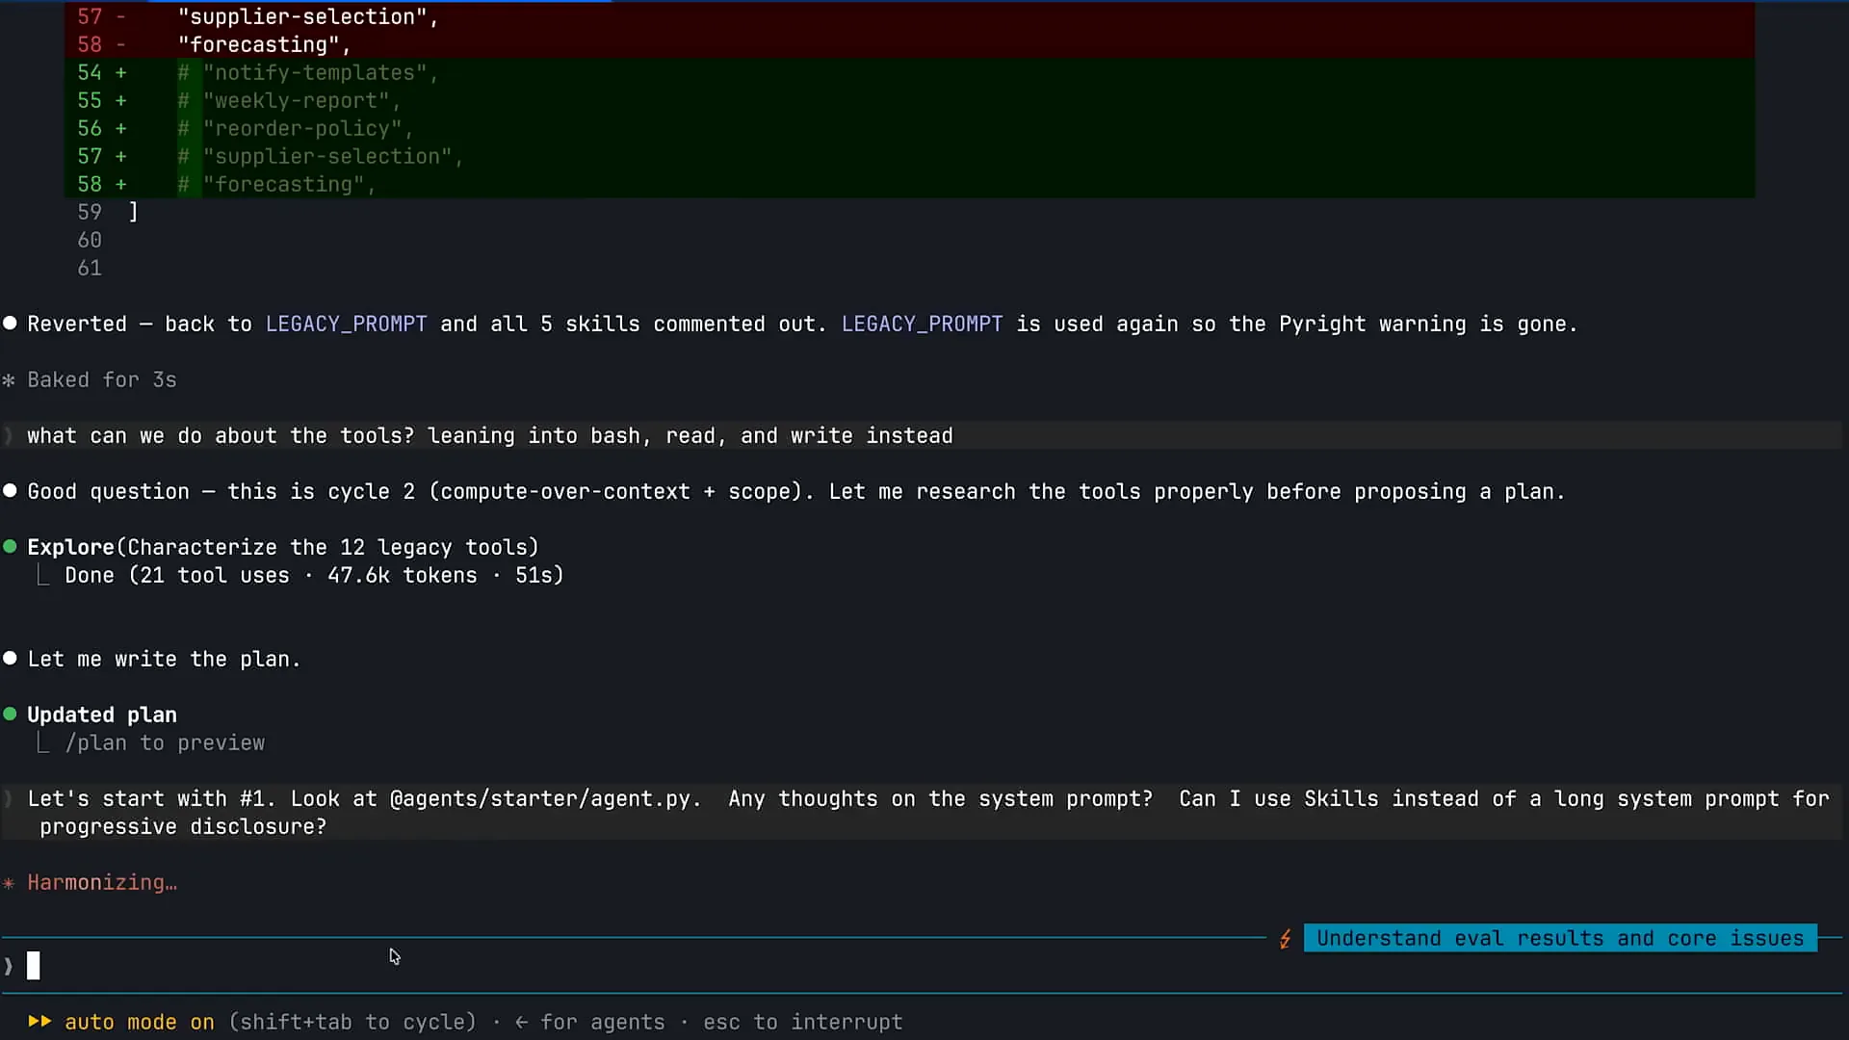Click the spinner asterisk before Harmonizing

click(9, 883)
